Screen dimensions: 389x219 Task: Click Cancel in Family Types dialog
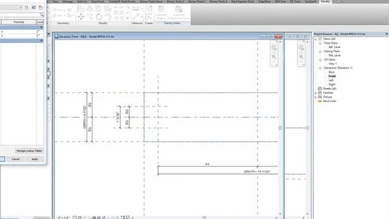[x=15, y=159]
